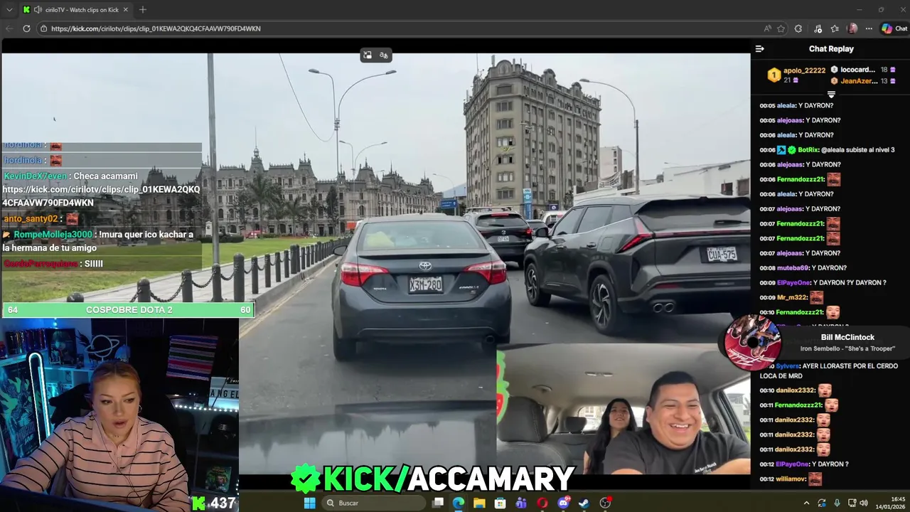Click BotRix verified badge icon

791,150
